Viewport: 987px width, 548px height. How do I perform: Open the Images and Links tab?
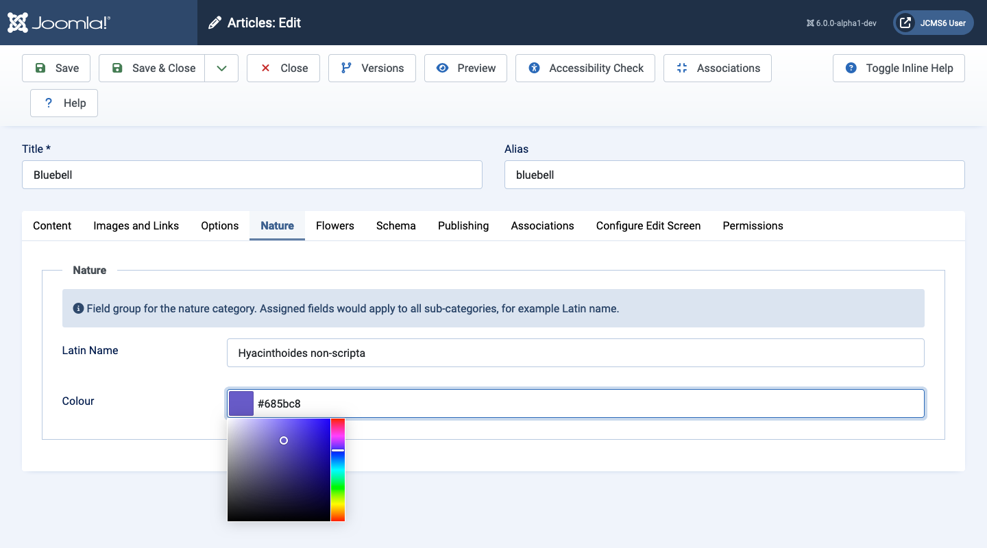136,225
